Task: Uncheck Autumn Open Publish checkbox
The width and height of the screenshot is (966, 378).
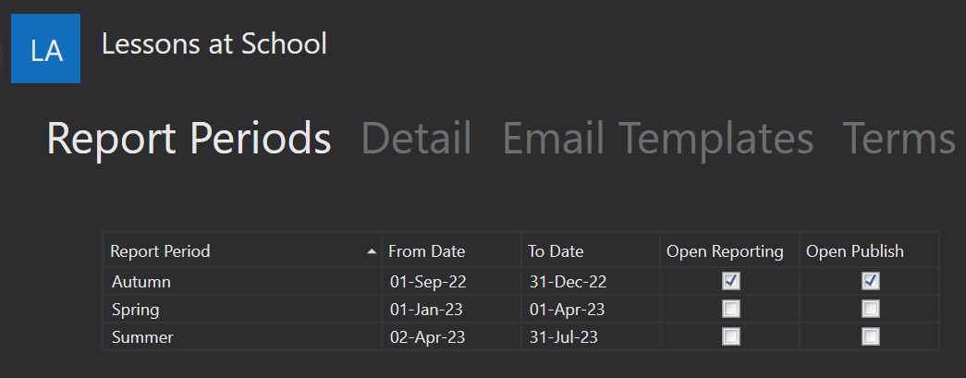Action: point(870,281)
